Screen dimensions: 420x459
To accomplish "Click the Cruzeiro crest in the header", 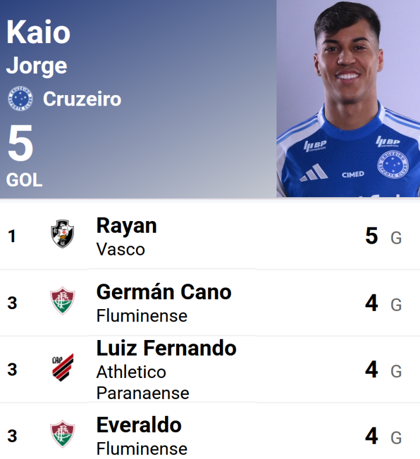I will 20,99.
